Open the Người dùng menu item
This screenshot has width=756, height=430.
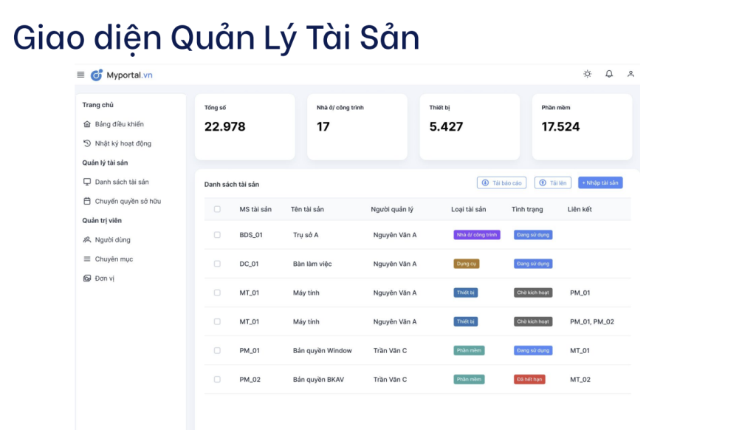112,239
